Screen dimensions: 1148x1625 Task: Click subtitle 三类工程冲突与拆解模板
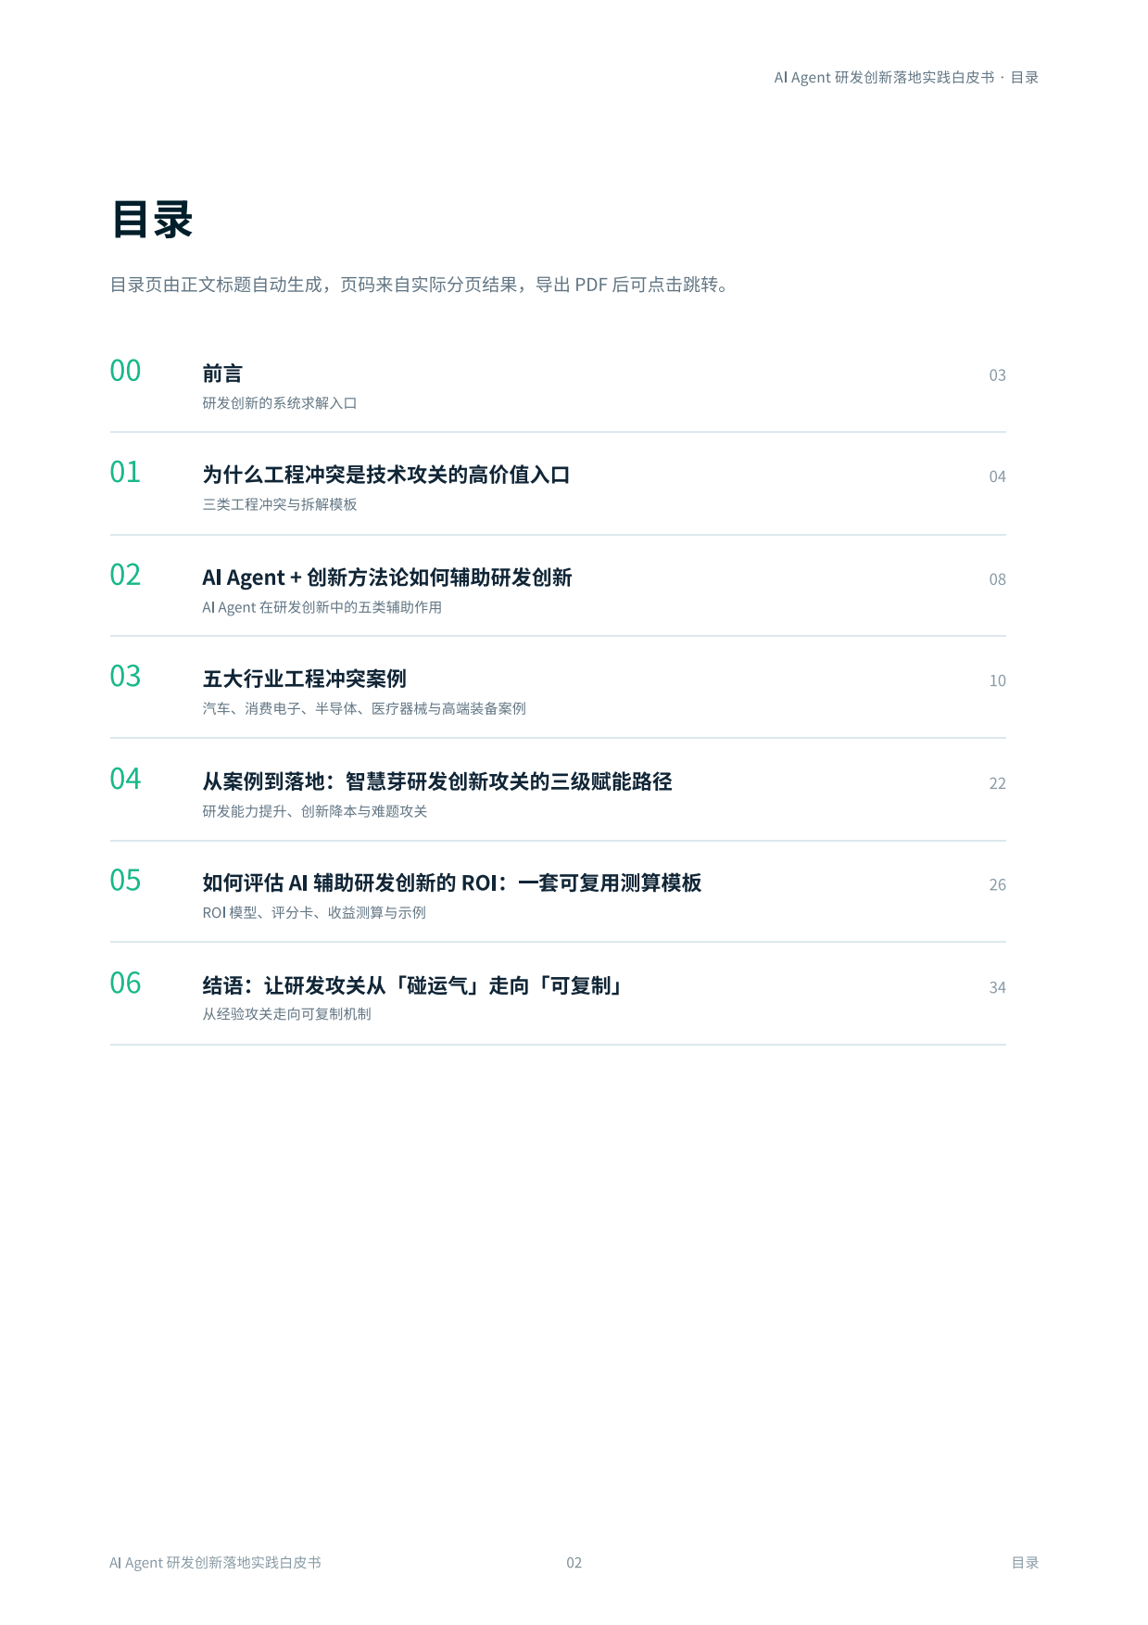point(280,504)
